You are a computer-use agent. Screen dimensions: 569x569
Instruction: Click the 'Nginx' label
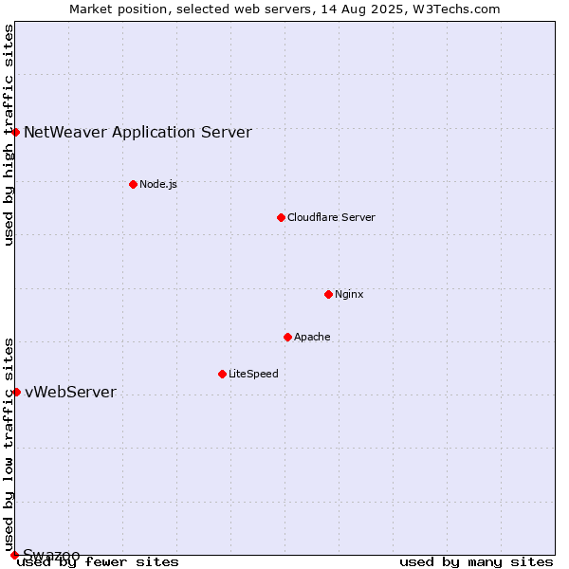point(349,294)
